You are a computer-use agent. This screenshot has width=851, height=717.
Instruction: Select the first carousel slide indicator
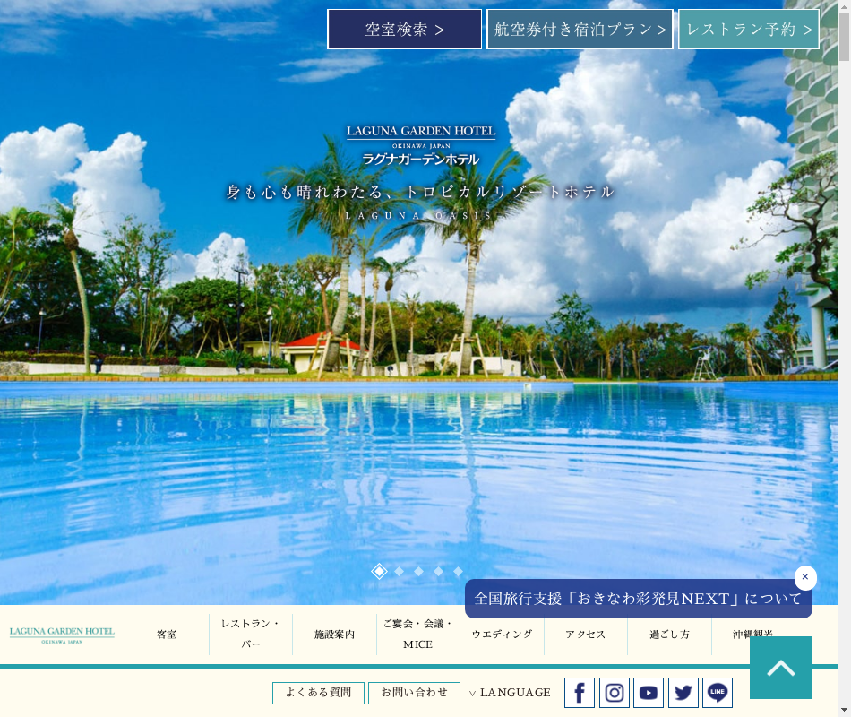(x=379, y=571)
